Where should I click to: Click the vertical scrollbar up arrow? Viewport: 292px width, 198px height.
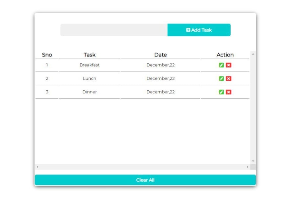point(253,54)
